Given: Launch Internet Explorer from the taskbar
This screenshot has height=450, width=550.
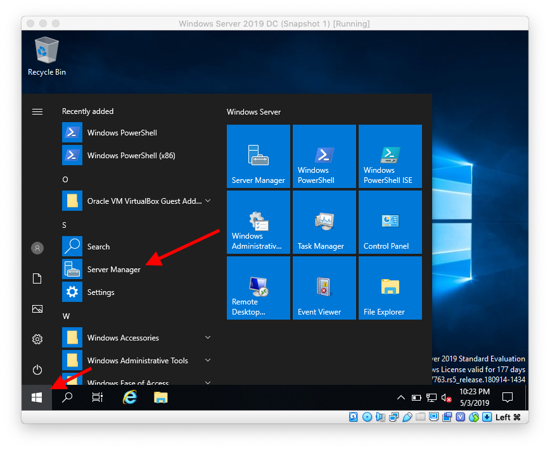Looking at the screenshot, I should [129, 397].
